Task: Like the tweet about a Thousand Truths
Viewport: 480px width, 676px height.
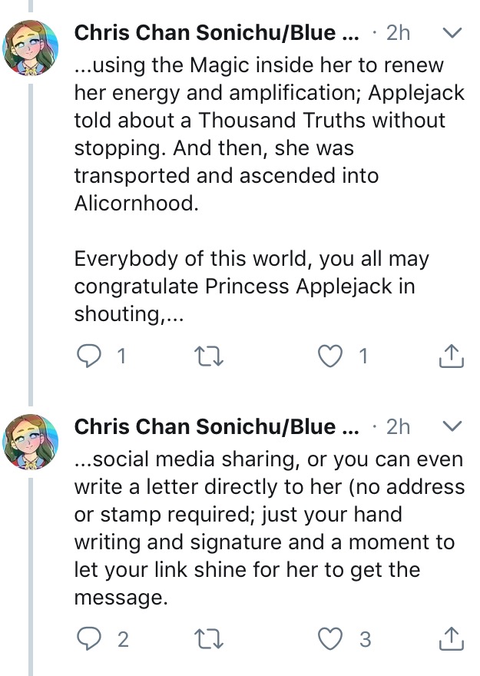Action: click(x=330, y=356)
